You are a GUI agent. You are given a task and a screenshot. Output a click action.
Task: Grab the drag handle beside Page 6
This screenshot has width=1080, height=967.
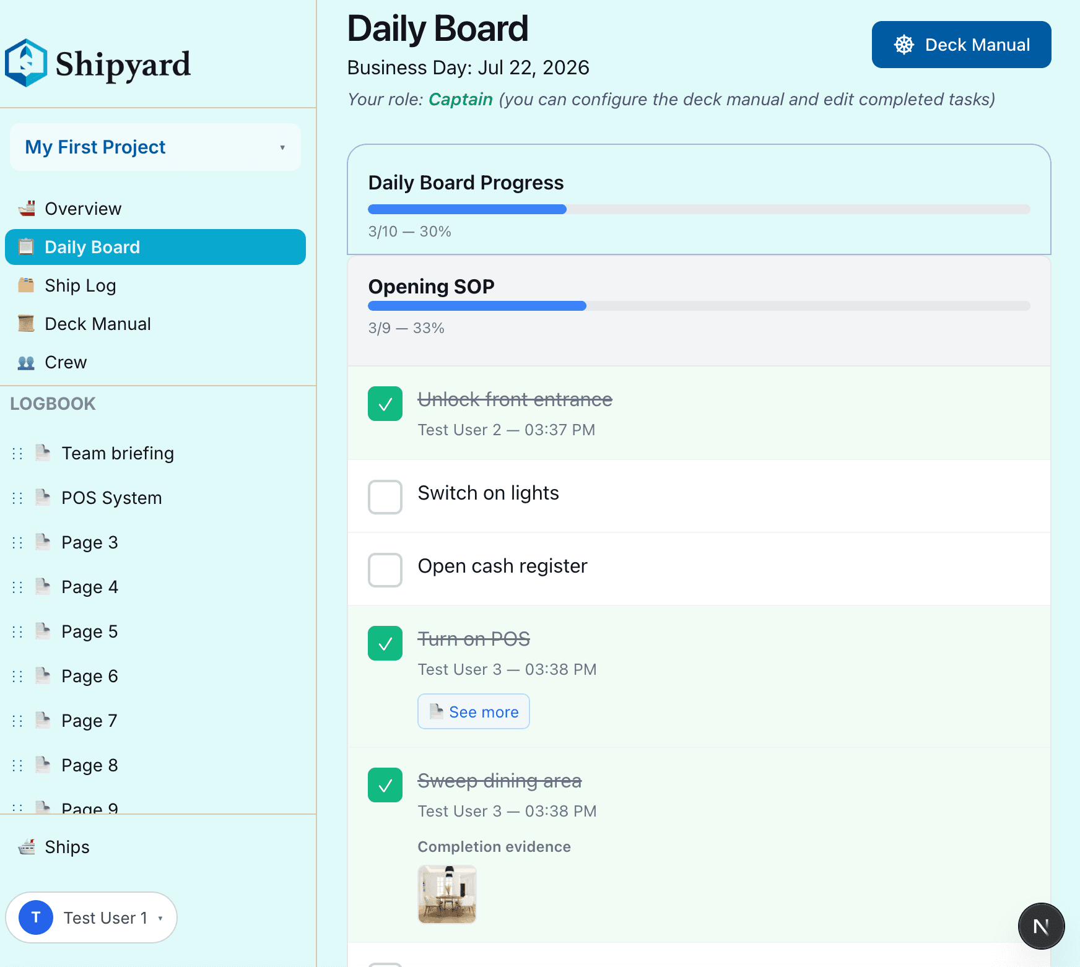[17, 677]
